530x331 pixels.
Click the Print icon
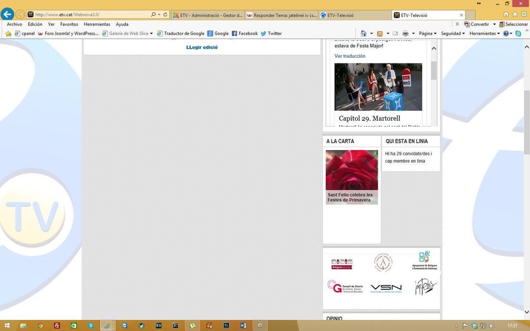click(406, 33)
